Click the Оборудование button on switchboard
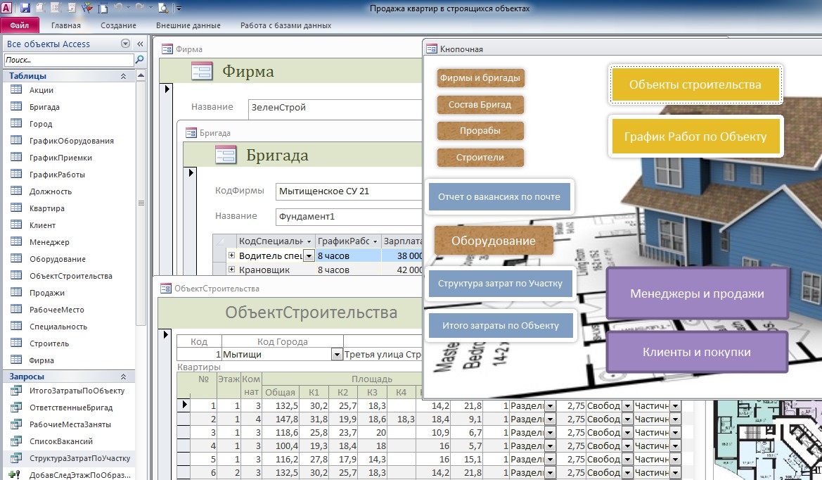Viewport: 822px width, 480px height. click(493, 241)
